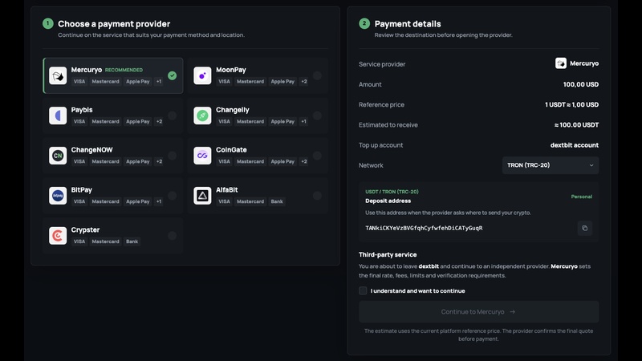
Task: Tick the I understand and want to continue checkbox
Action: pos(363,290)
